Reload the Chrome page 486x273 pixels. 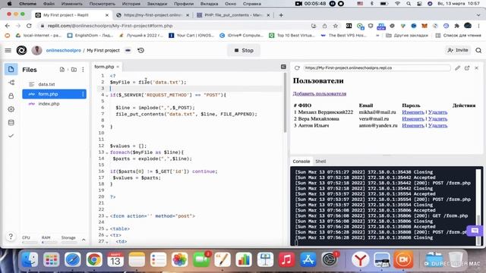pos(29,26)
